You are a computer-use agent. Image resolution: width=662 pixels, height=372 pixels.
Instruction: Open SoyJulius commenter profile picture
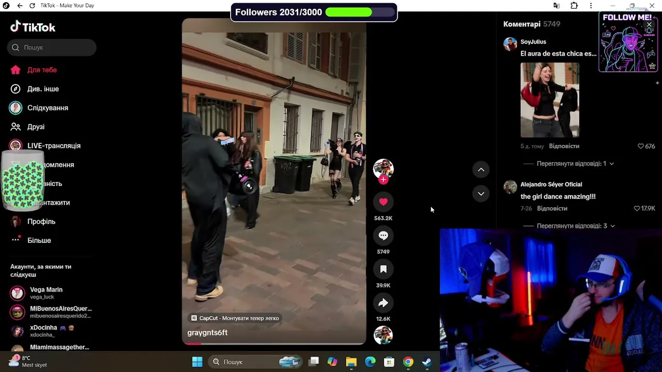(510, 44)
